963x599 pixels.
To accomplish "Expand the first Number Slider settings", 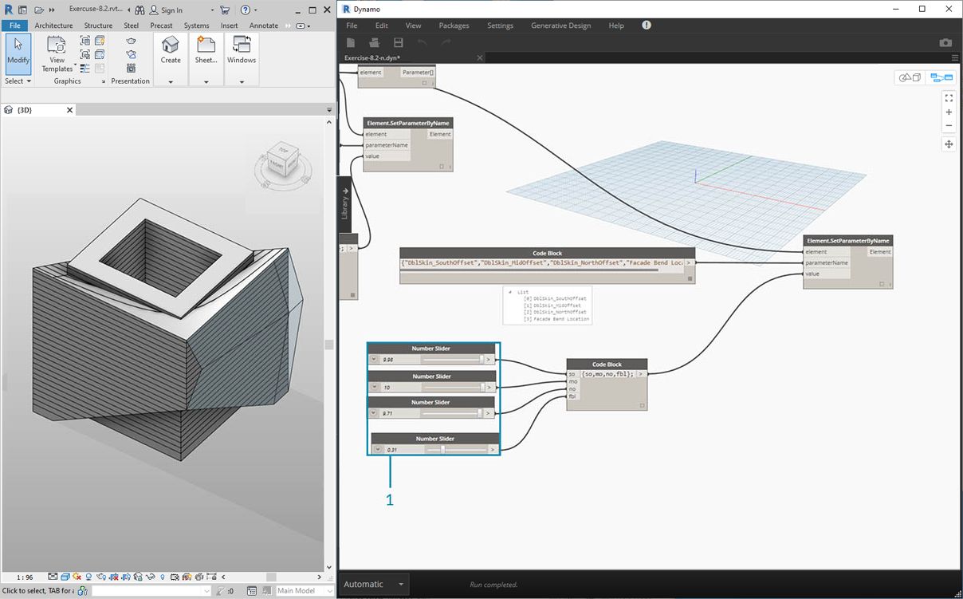I will [x=374, y=360].
